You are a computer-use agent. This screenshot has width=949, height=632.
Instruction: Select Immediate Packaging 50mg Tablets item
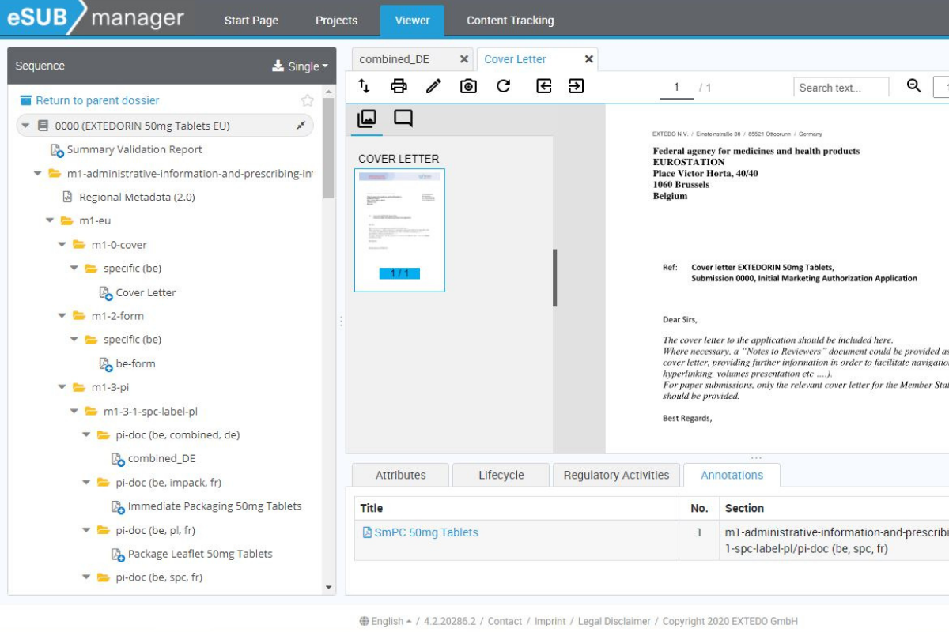coord(214,506)
